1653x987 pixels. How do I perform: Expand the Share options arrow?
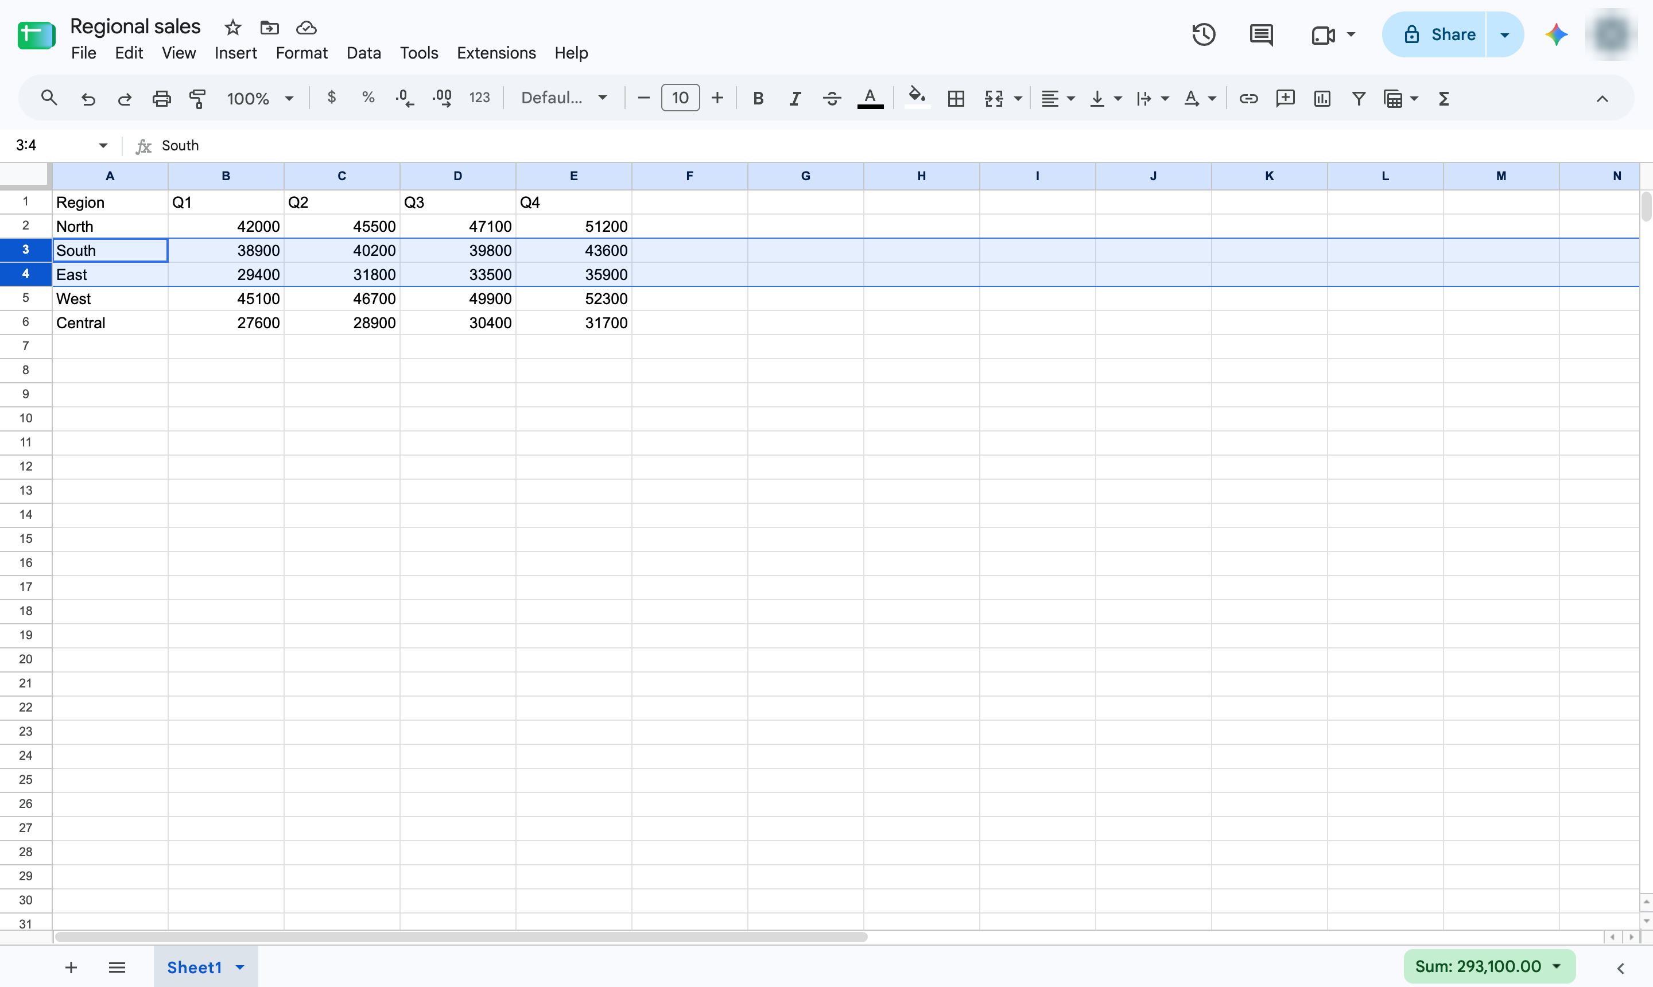[1505, 34]
